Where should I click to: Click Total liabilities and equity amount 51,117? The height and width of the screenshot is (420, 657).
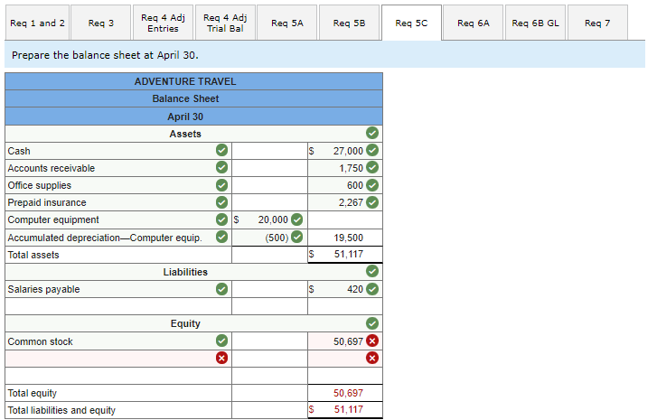coord(348,409)
